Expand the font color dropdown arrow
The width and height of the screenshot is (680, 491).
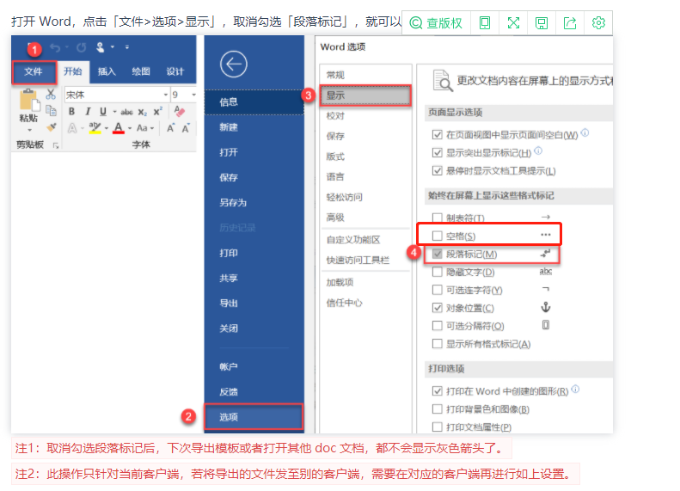(x=130, y=128)
